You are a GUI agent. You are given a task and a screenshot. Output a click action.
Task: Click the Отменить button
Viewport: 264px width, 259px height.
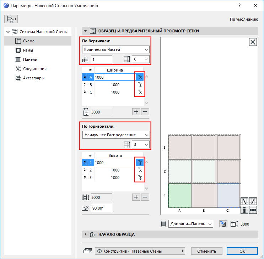(206, 251)
